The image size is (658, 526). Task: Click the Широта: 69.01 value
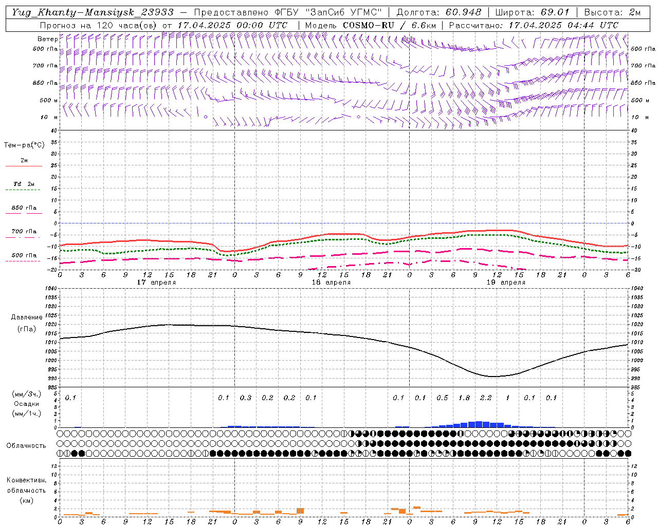click(x=532, y=12)
